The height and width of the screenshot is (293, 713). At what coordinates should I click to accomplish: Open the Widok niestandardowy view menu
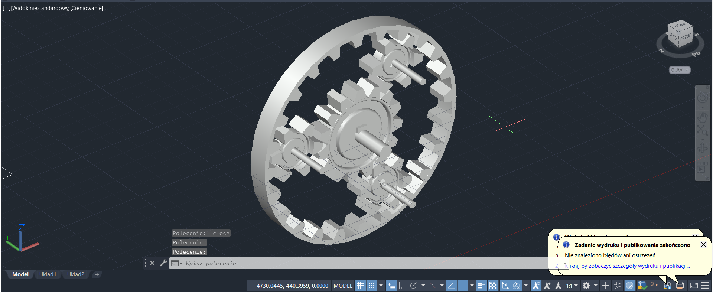click(x=40, y=8)
